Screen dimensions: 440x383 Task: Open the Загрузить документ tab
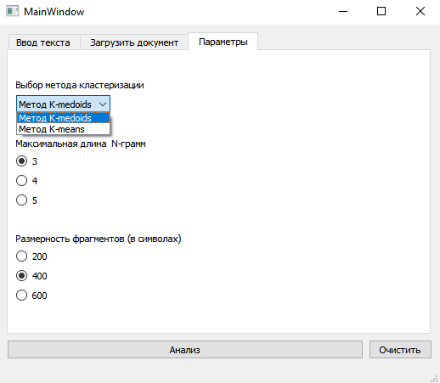pyautogui.click(x=134, y=42)
